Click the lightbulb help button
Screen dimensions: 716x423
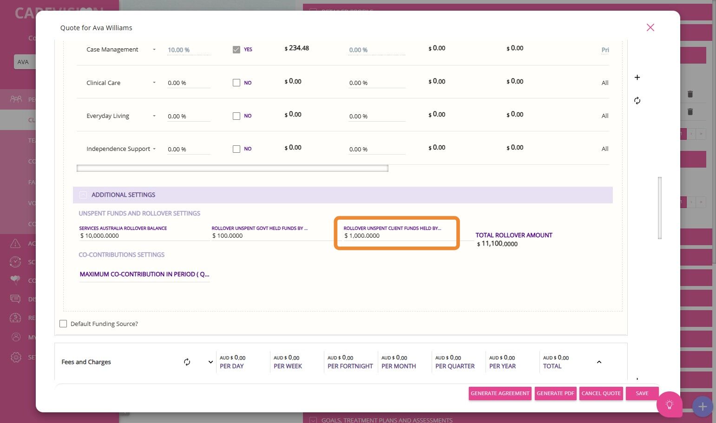pyautogui.click(x=669, y=404)
